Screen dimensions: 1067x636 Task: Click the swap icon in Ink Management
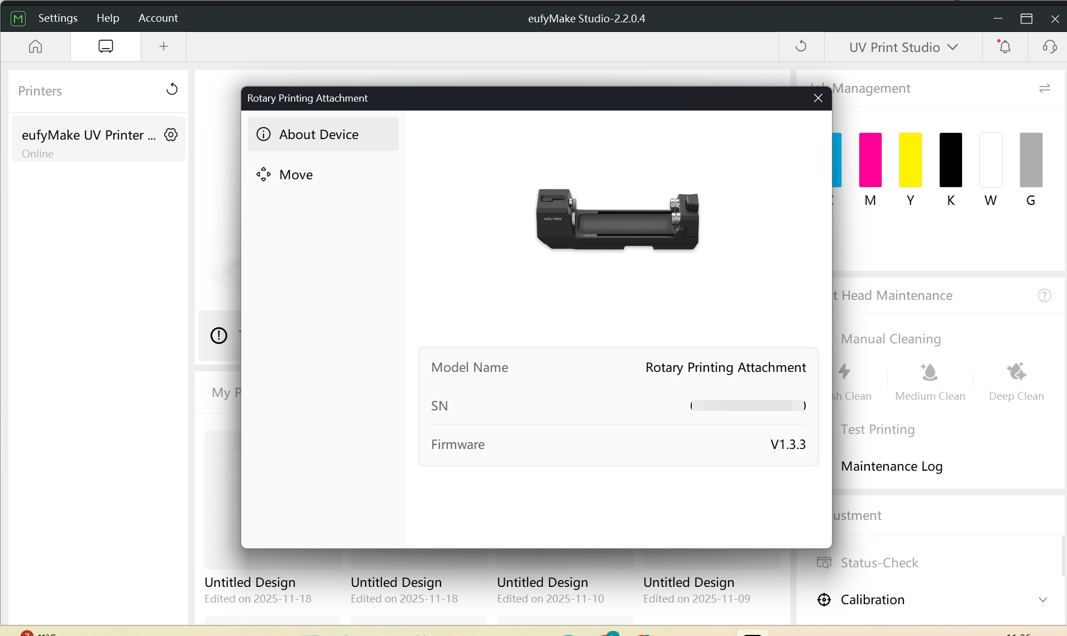click(x=1045, y=88)
